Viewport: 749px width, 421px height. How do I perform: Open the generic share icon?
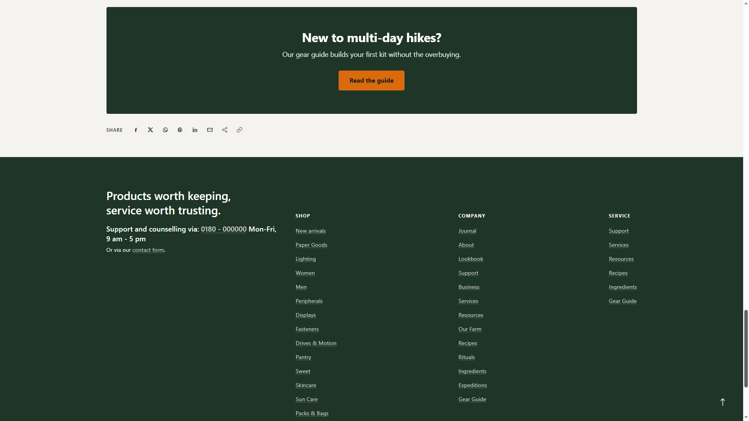[225, 130]
